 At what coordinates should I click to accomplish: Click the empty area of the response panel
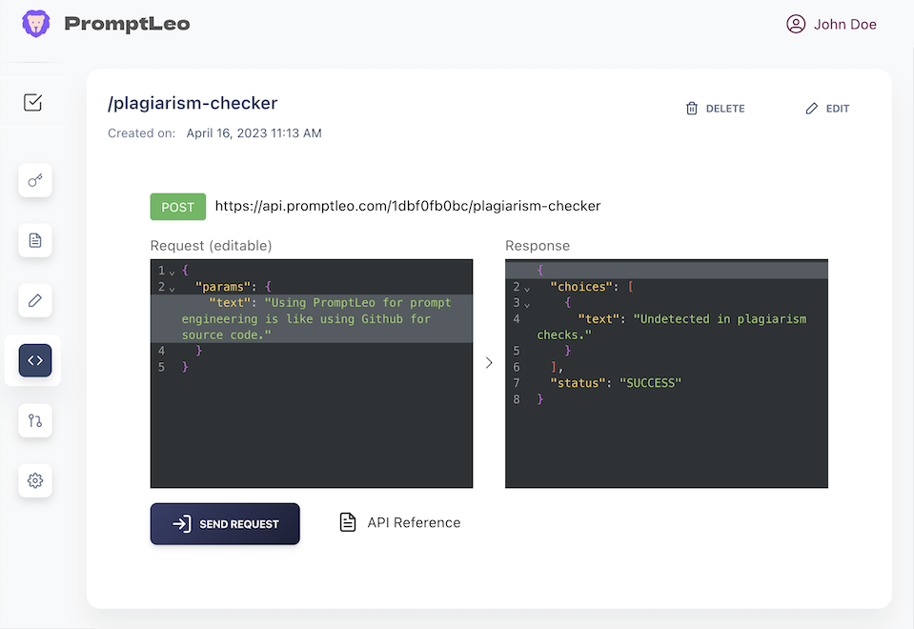pos(666,446)
